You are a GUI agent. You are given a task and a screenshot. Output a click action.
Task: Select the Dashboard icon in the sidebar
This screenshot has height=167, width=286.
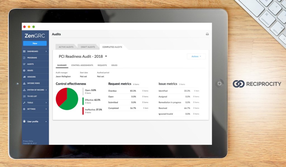tap(24, 51)
